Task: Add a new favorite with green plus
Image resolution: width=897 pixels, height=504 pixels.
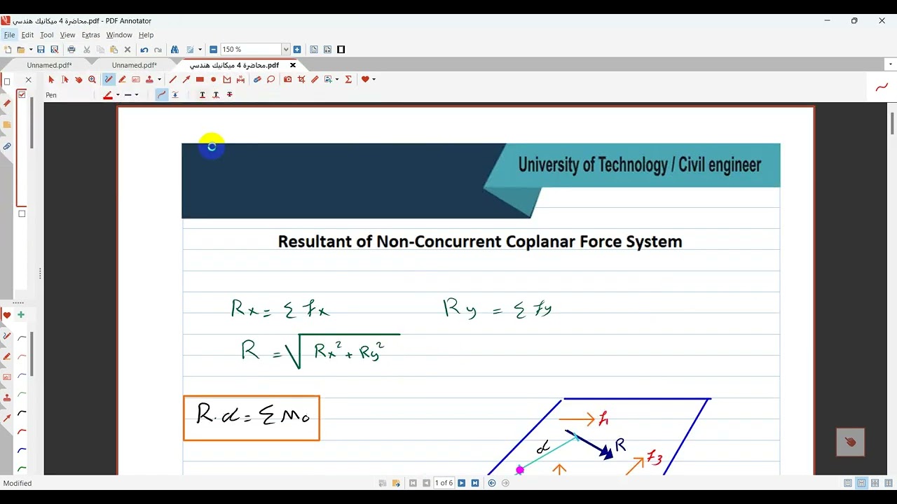Action: (21, 315)
